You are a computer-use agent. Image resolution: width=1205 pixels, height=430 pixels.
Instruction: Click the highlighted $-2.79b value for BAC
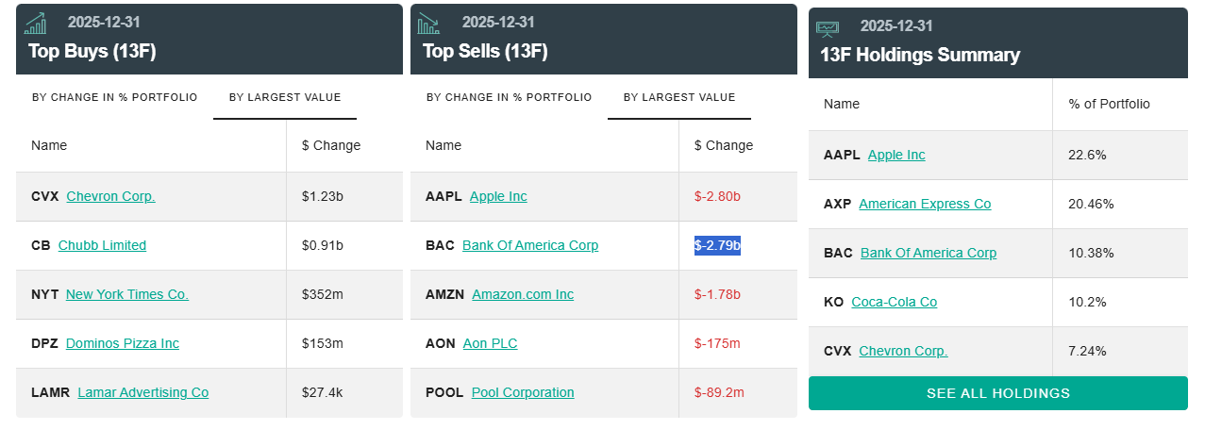click(x=717, y=245)
